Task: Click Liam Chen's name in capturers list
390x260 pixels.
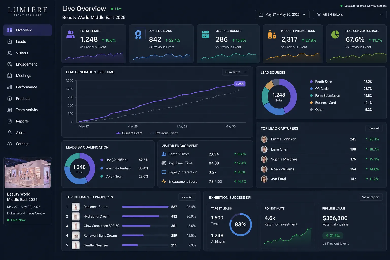Action: point(280,149)
